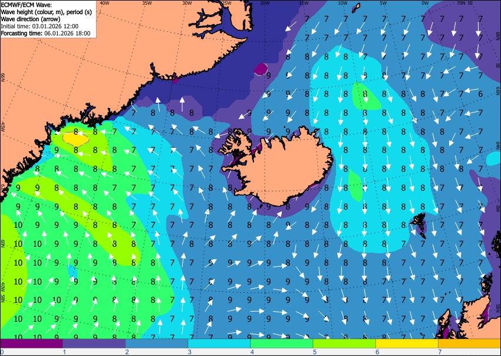Select 'Wave height (colour, m), period (s)' text
Viewport: 501px width, 356px height.
click(x=47, y=12)
